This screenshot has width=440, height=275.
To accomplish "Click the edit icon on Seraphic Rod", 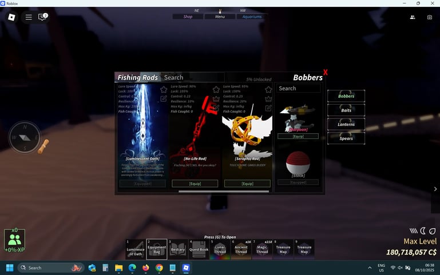I will point(268,107).
